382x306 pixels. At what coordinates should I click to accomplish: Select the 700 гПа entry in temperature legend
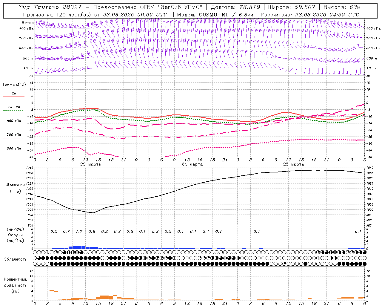tap(14, 135)
